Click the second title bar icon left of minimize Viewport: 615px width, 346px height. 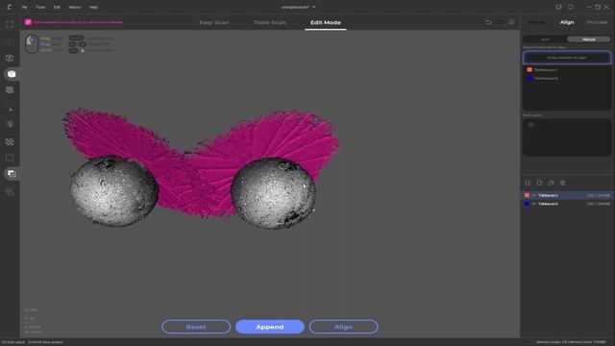point(571,7)
